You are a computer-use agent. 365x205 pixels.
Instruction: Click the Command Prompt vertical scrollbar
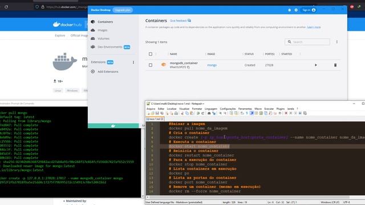[143, 152]
